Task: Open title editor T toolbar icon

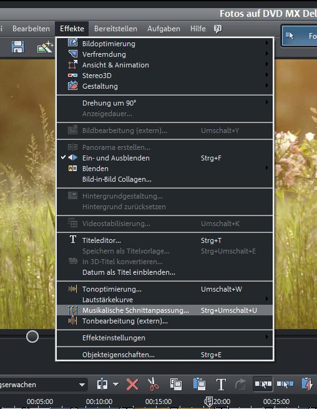Action: click(x=221, y=385)
